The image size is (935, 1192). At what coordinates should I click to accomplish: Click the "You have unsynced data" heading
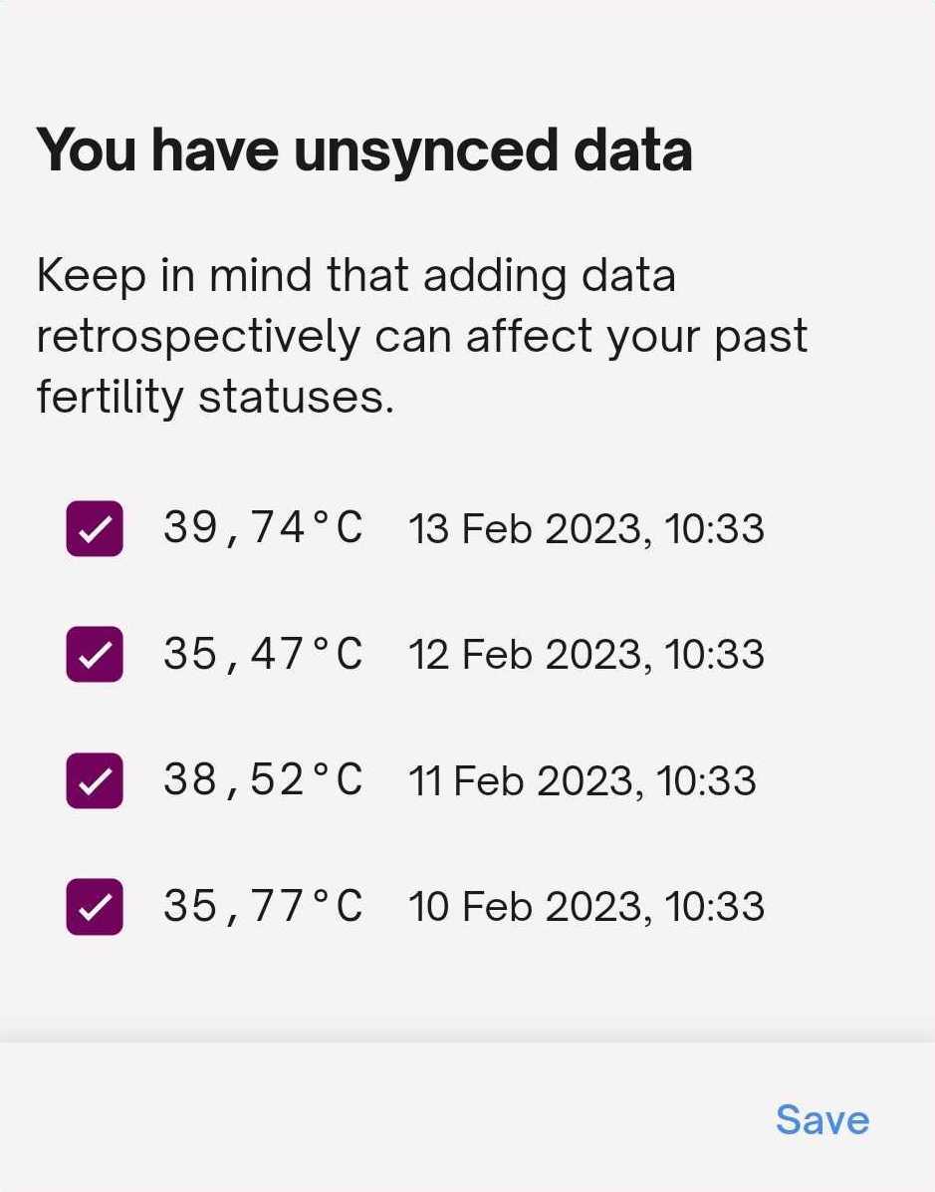[x=363, y=150]
